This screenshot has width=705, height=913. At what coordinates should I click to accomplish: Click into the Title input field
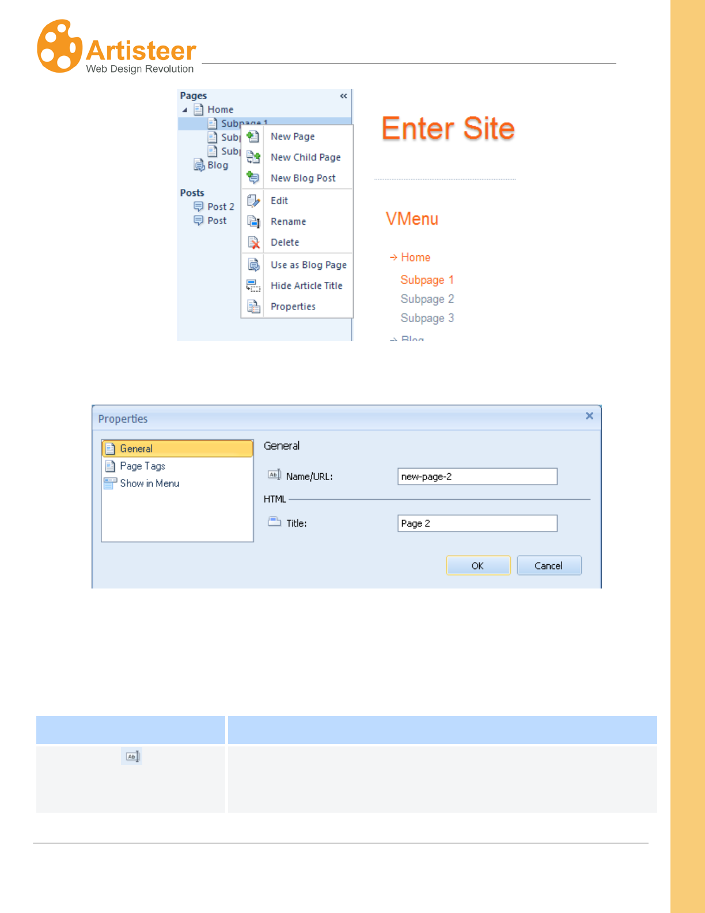pyautogui.click(x=477, y=523)
